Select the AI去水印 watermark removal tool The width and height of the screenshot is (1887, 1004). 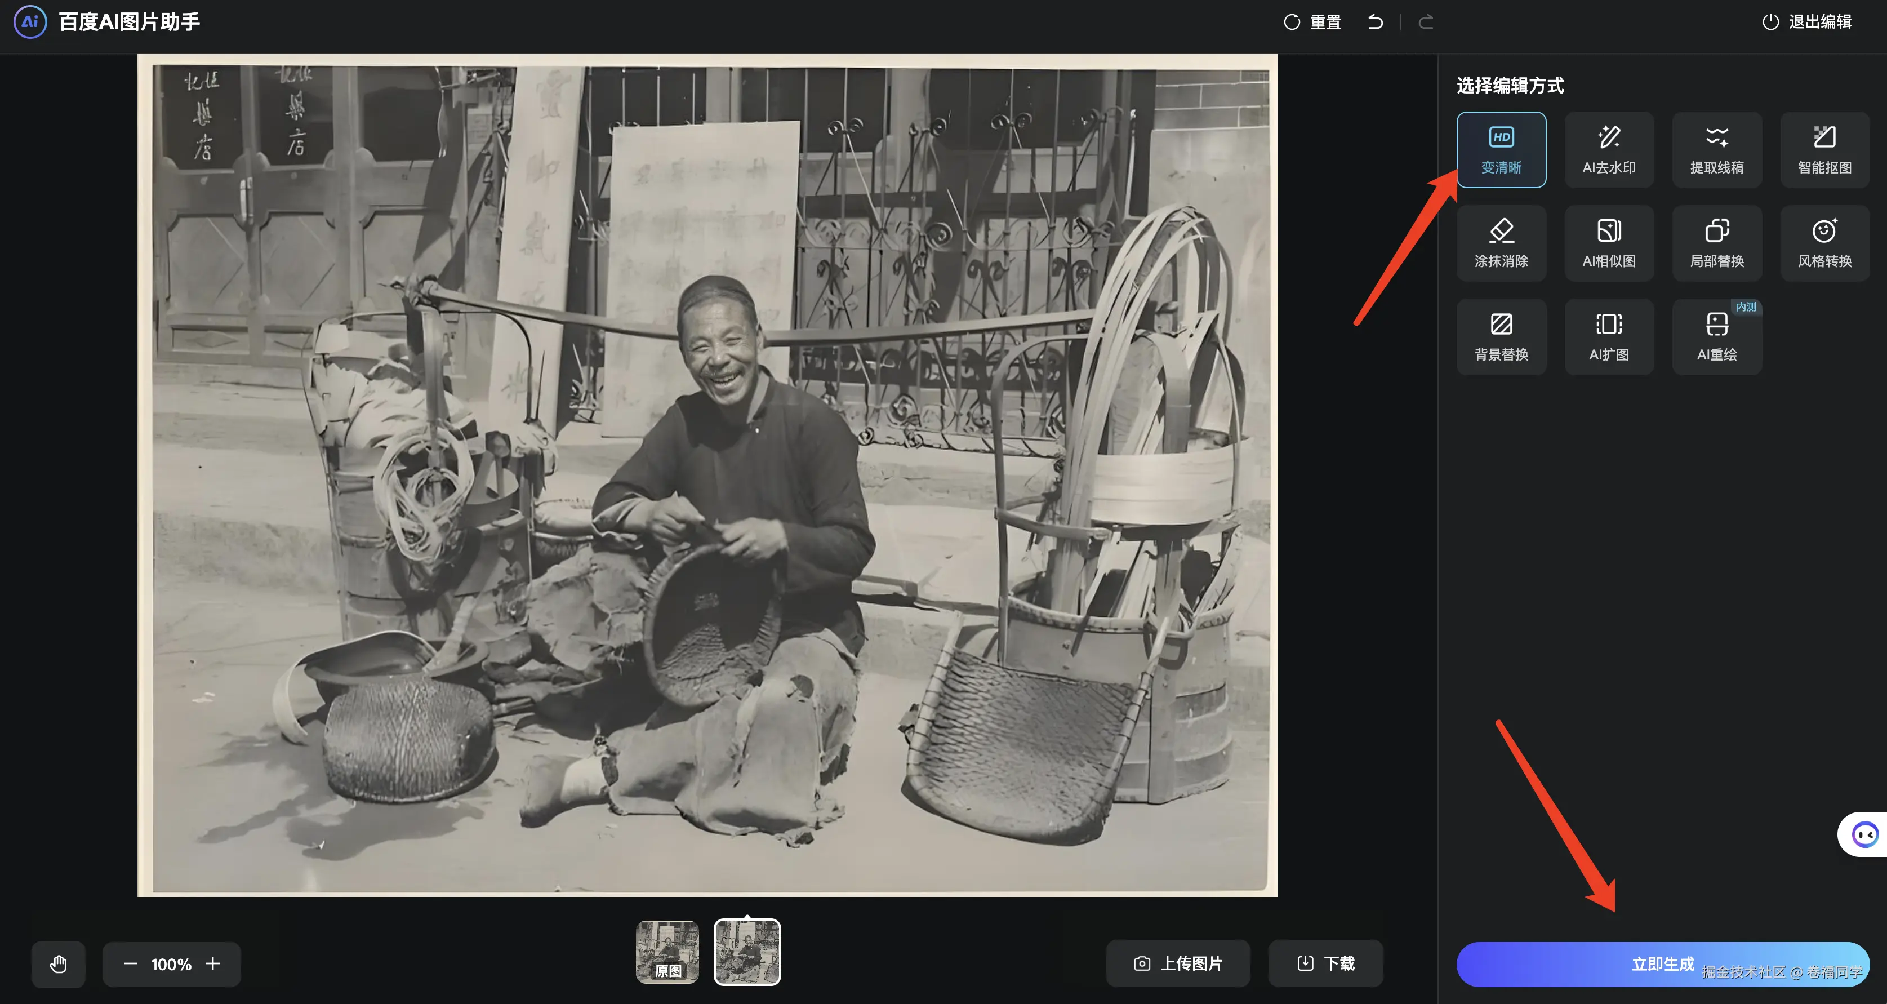[1609, 149]
